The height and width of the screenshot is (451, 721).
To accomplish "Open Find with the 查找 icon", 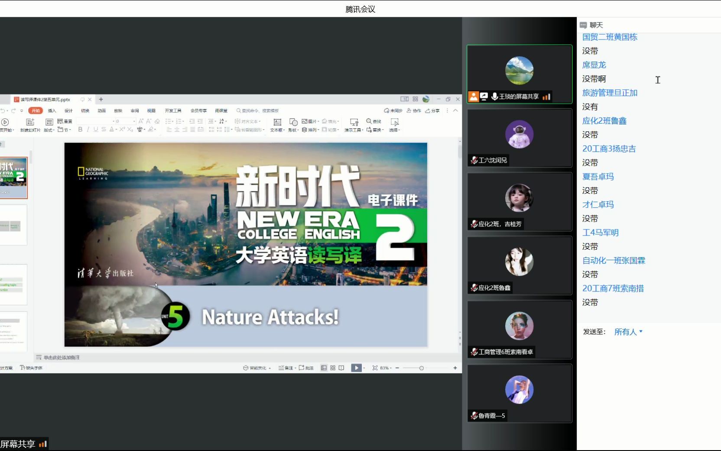I will [x=373, y=121].
